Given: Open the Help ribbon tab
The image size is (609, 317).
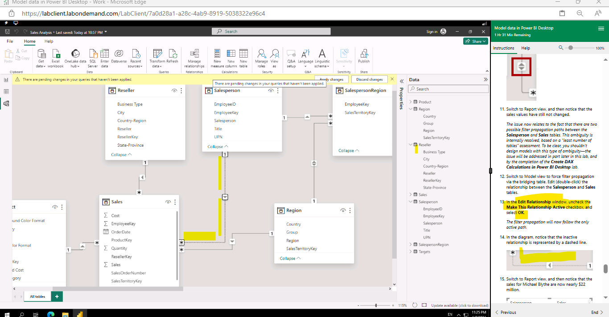Looking at the screenshot, I should coord(49,41).
